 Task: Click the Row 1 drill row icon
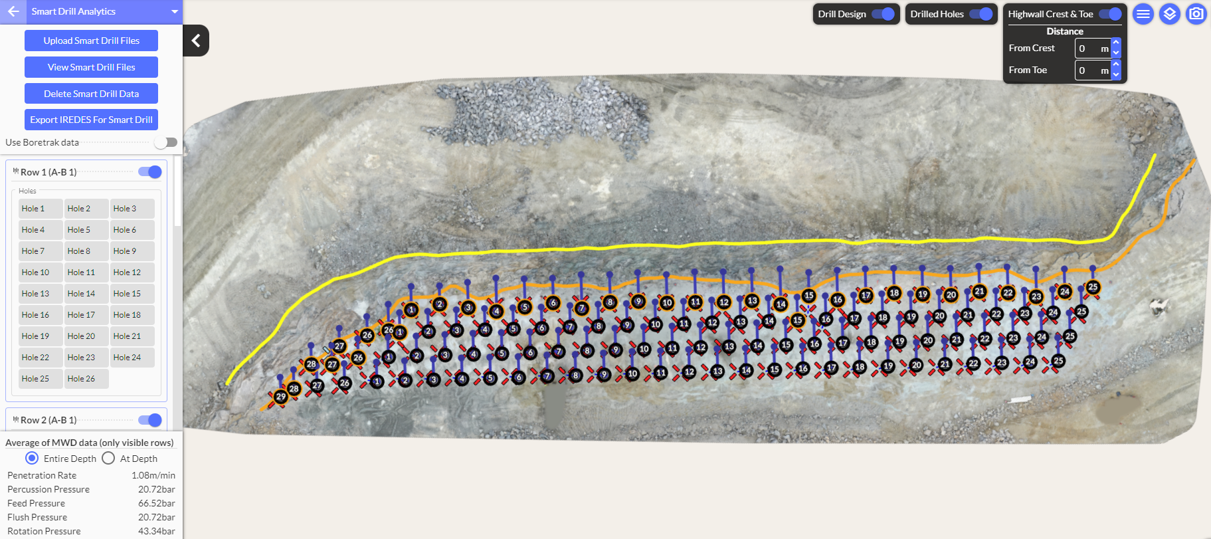[15, 171]
